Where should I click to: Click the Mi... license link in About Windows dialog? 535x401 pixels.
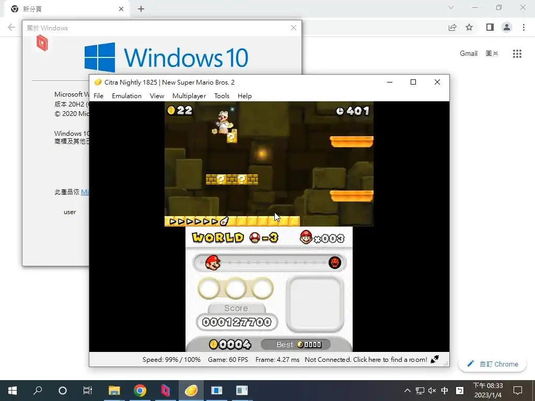pos(85,192)
